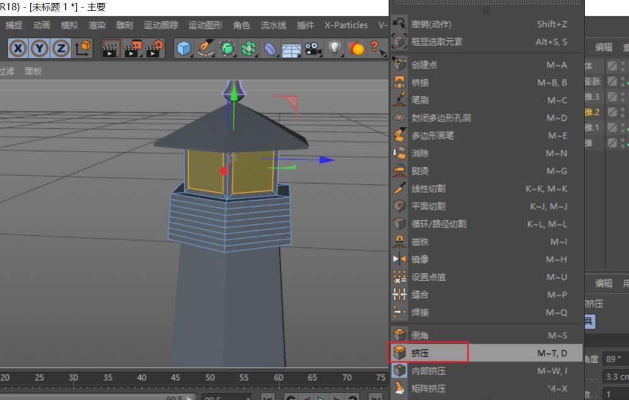Viewport: 629px width, 400px height.
Task: Click 线性切割 command
Action: [x=428, y=188]
